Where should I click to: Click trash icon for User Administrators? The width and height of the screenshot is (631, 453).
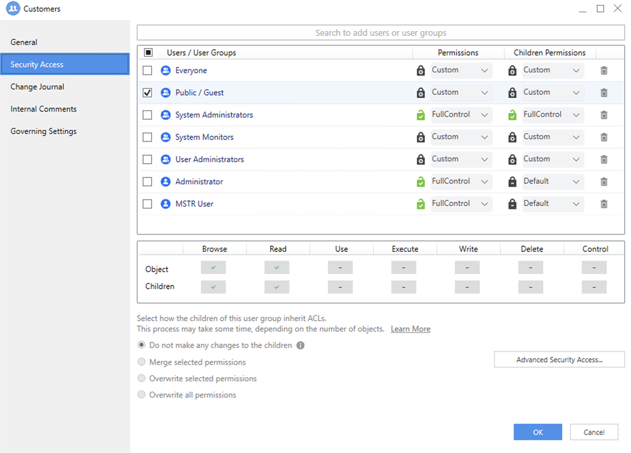(604, 160)
